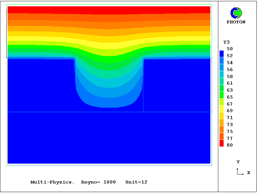The image size is (258, 193).
Task: Select the PHOTON text label under logo
Action: point(236,22)
